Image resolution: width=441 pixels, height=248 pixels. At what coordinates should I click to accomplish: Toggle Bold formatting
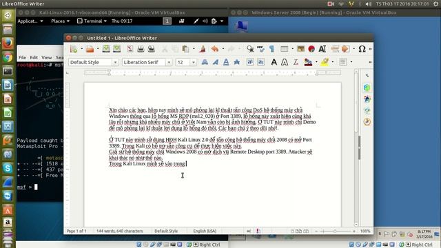pos(205,62)
